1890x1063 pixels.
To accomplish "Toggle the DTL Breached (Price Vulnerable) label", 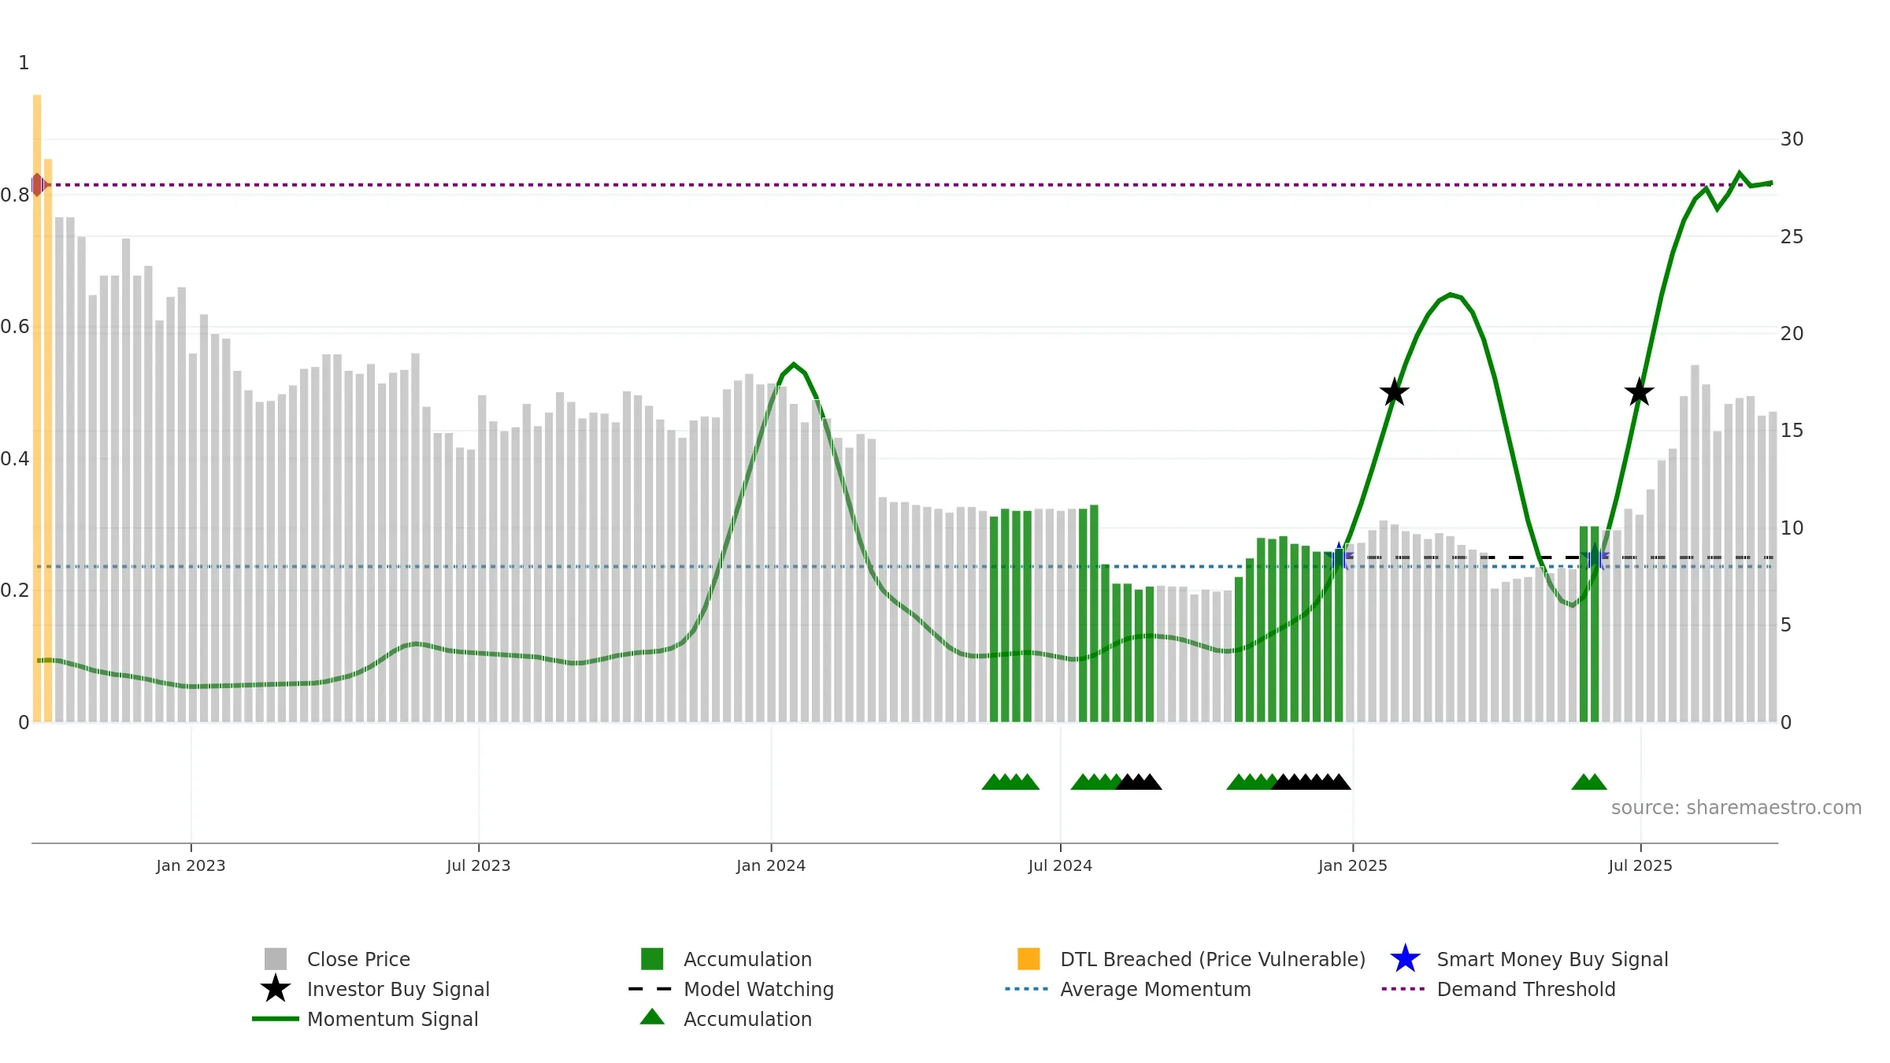I will point(1213,959).
